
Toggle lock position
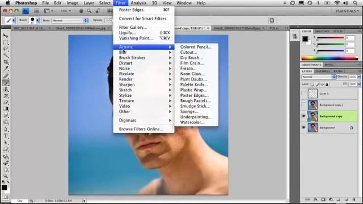[322, 84]
